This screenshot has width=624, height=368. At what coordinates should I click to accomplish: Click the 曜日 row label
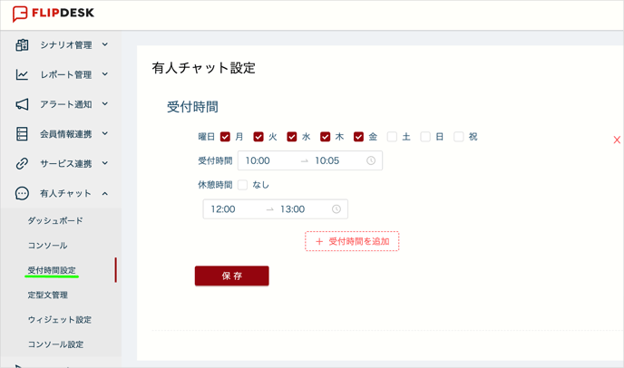click(207, 137)
